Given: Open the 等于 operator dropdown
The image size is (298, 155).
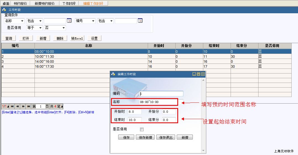Looking at the screenshot, I should 40,28.
